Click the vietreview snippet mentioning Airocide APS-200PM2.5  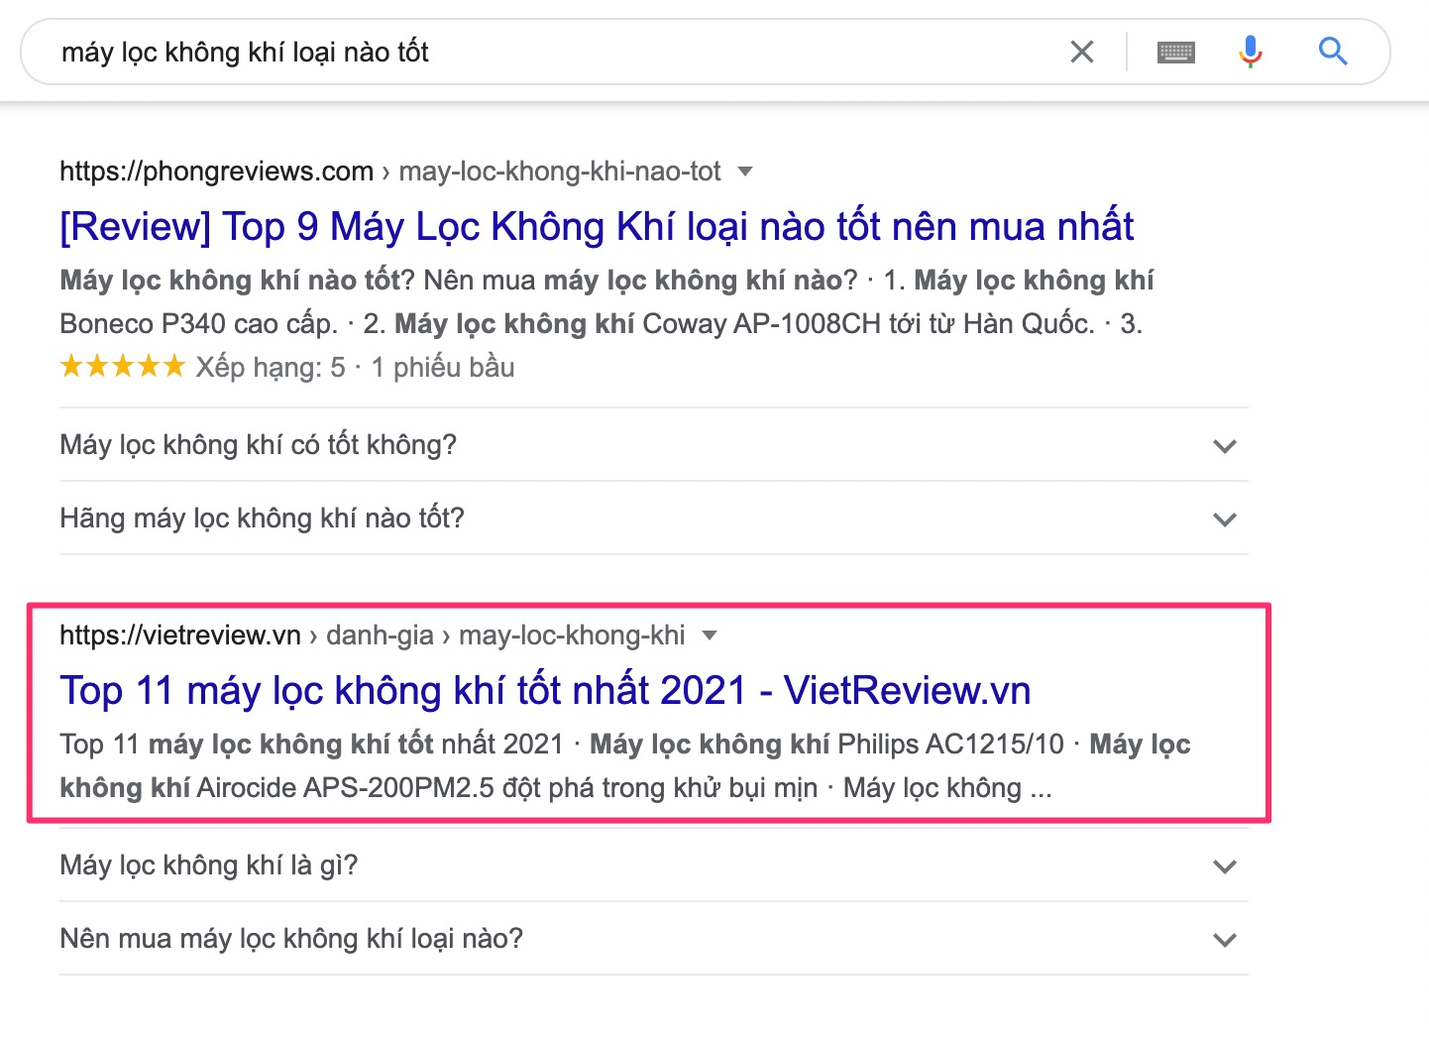[x=625, y=766]
